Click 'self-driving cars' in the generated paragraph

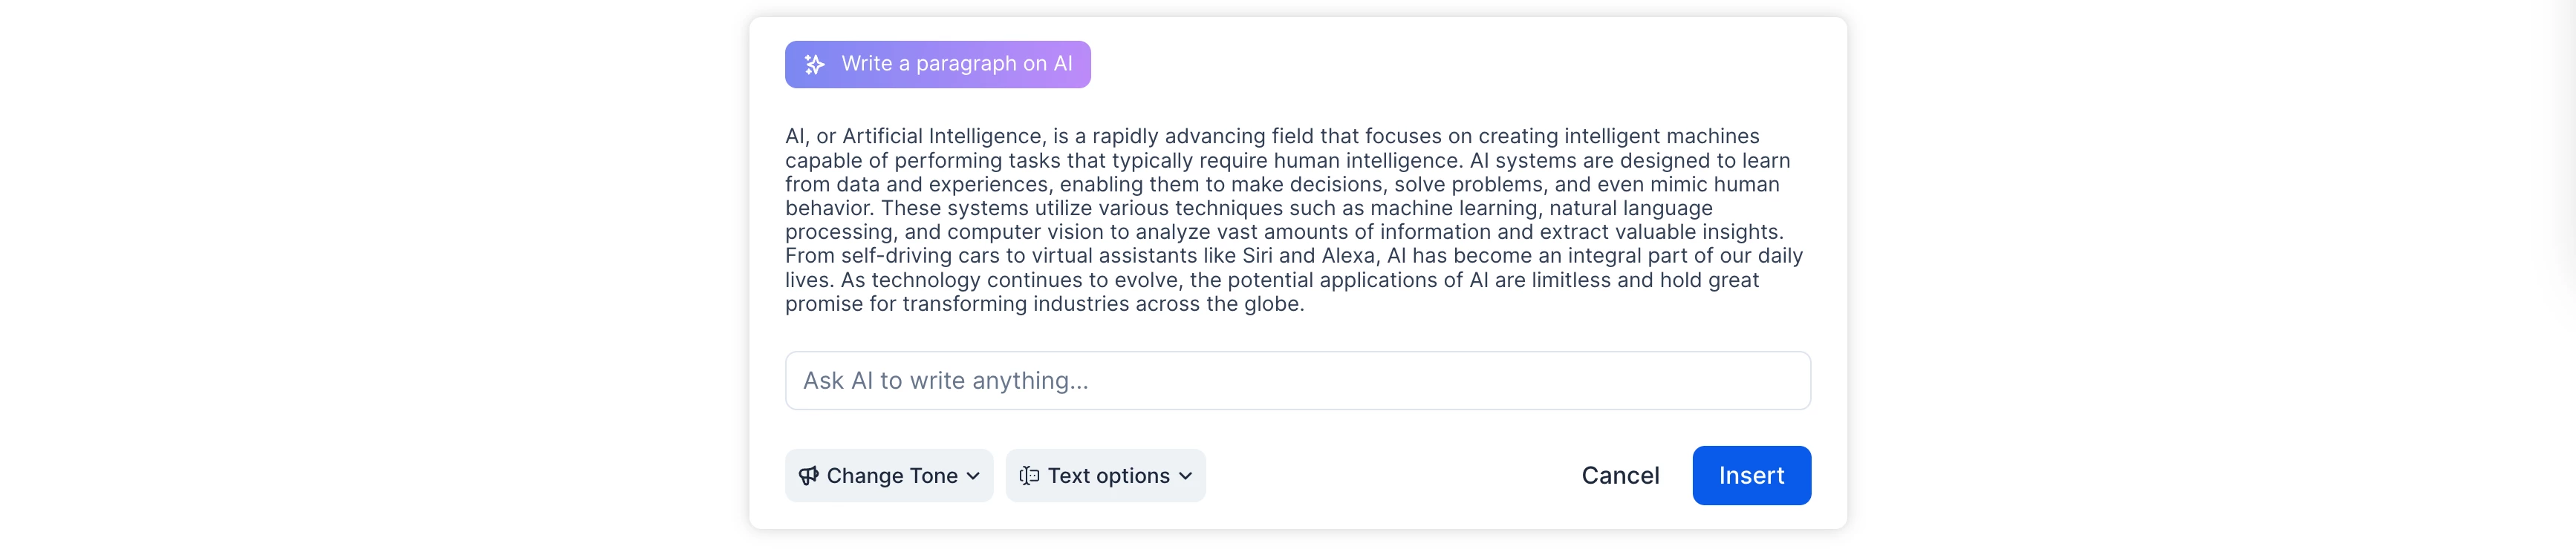[x=920, y=257]
